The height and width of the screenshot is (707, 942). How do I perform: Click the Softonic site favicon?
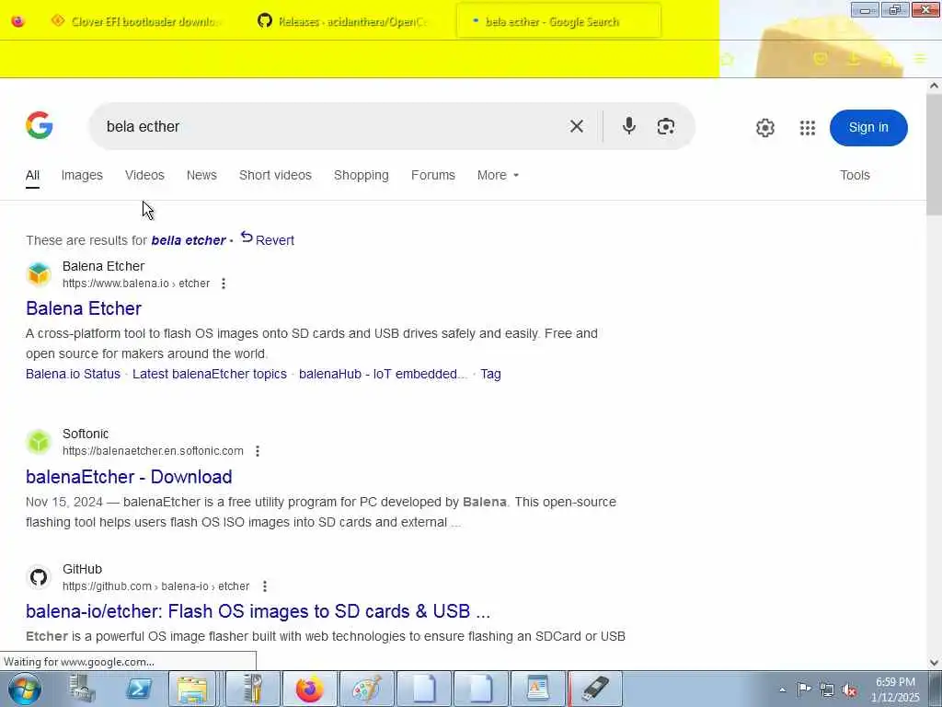[39, 442]
